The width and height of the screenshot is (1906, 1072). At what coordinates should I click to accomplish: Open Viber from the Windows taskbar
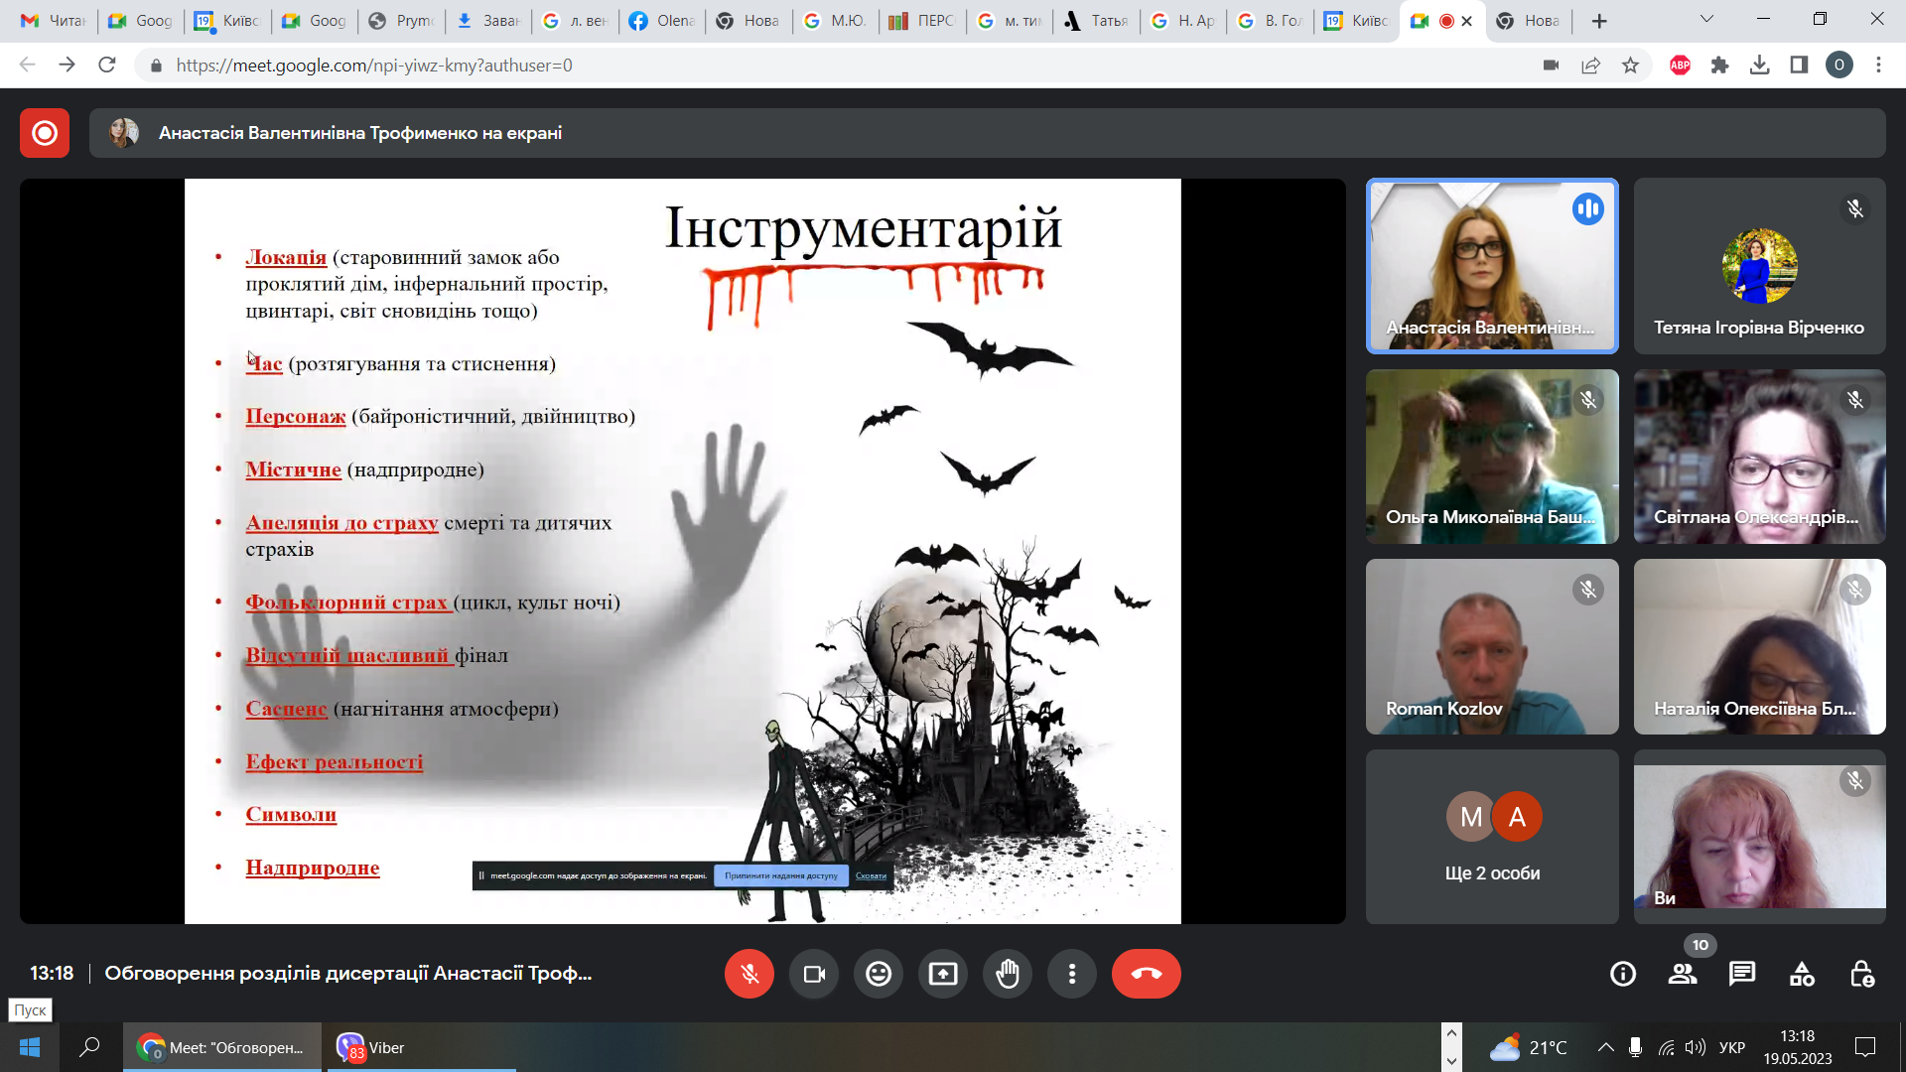(372, 1047)
